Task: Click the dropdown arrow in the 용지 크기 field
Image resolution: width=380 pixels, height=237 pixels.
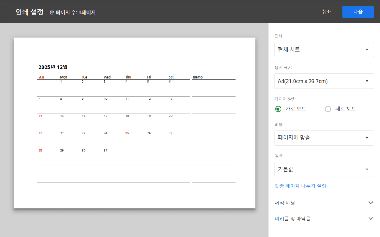Action: (x=367, y=81)
